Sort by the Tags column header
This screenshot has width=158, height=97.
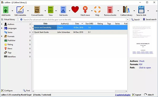pyautogui.click(x=109, y=24)
